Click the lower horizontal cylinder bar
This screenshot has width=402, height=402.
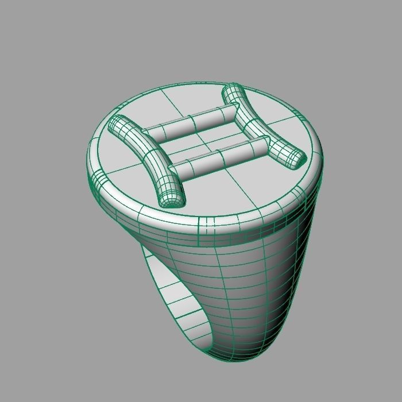221,159
